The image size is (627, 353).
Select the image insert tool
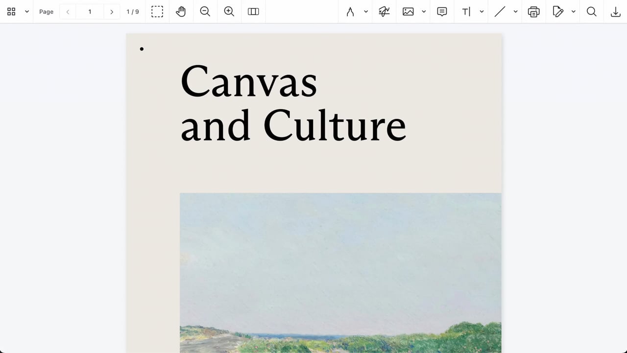pyautogui.click(x=408, y=12)
